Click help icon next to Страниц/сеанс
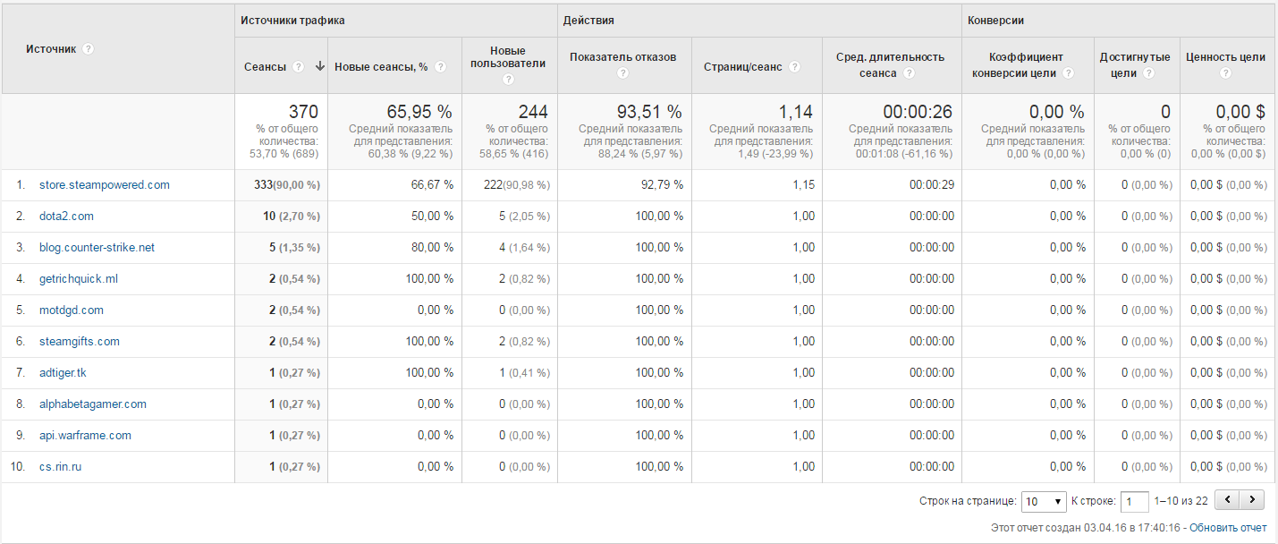This screenshot has height=544, width=1278. click(x=794, y=67)
